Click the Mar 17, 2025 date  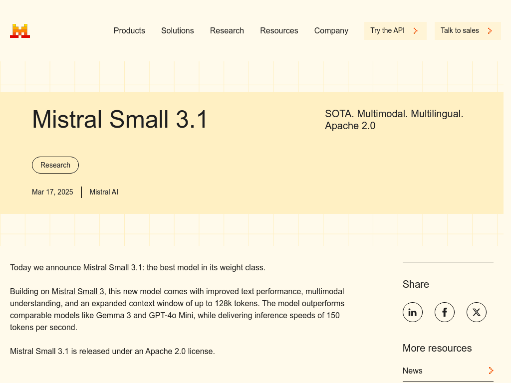[x=52, y=192]
